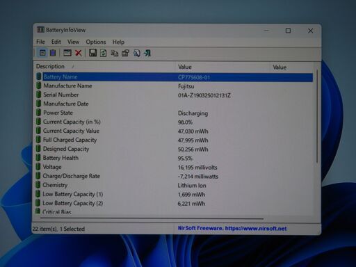Viewport: 356px width, 267px height.
Task: Click the value 50,256 mWh
Action: (x=193, y=149)
